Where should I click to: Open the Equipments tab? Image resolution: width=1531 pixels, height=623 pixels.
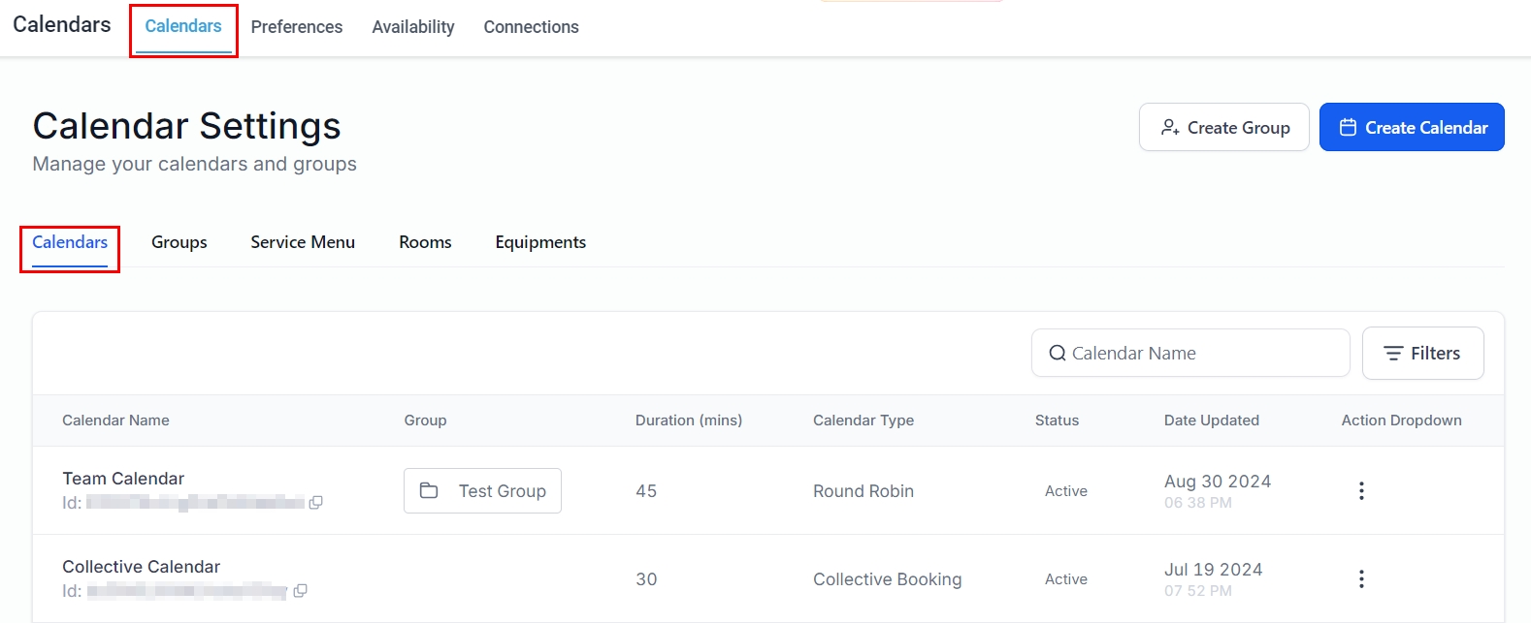click(x=540, y=242)
